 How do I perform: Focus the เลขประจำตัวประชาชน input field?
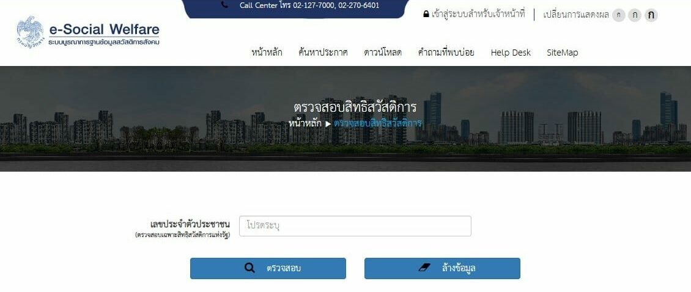coord(355,226)
